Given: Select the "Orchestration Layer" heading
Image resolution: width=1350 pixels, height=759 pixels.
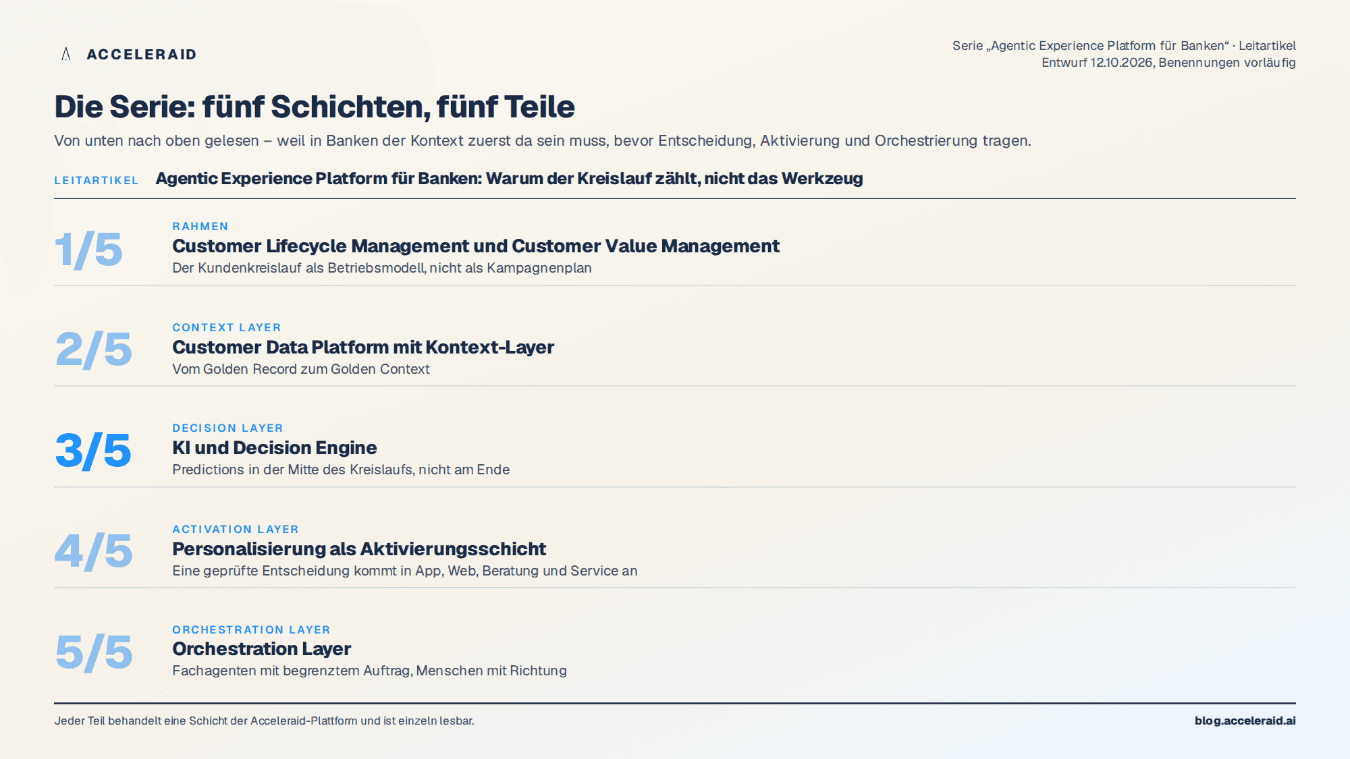Looking at the screenshot, I should 262,649.
